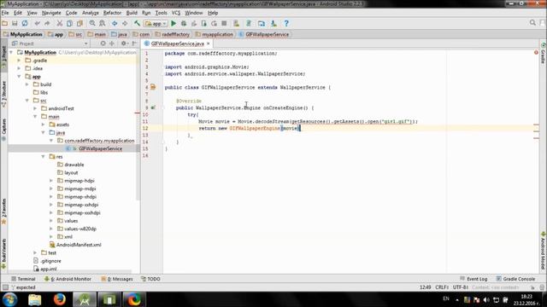
Task: Open the Navigate menu
Action: tap(51, 13)
